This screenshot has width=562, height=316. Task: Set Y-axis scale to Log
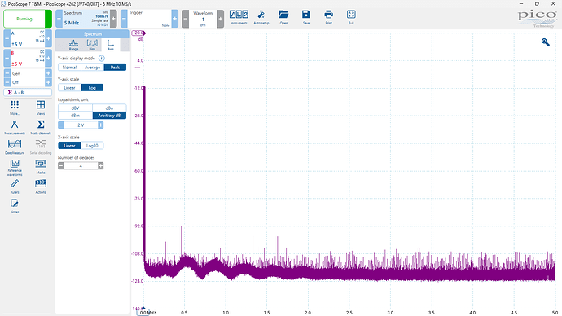tap(92, 88)
